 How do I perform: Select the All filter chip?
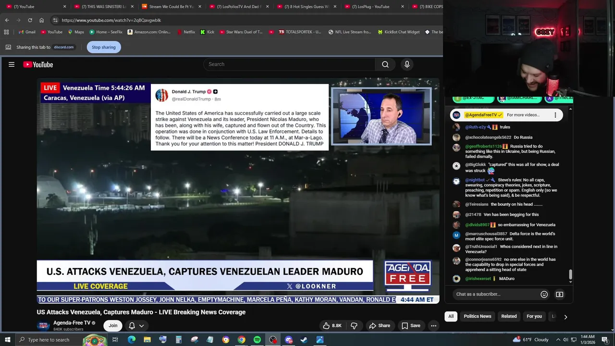tap(451, 316)
